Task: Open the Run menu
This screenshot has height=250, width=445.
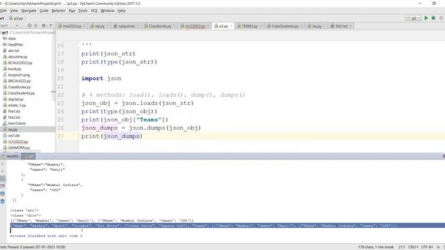Action: pyautogui.click(x=72, y=11)
